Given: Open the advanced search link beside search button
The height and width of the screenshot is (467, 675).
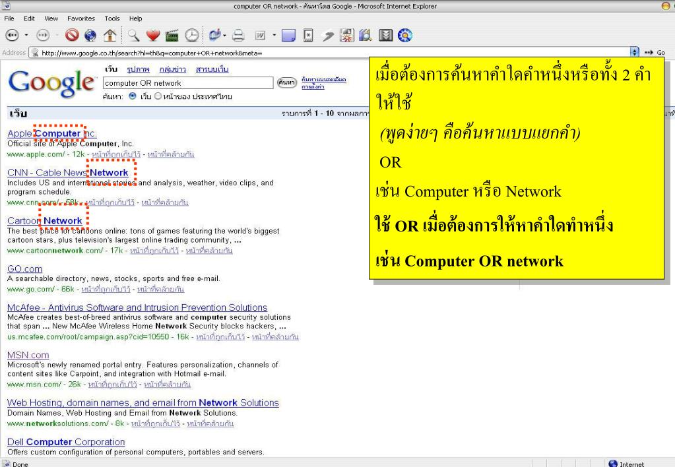Looking at the screenshot, I should pyautogui.click(x=324, y=80).
